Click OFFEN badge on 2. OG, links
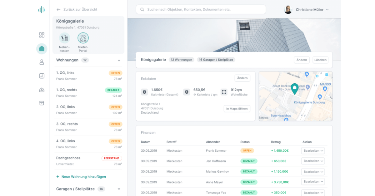 (115, 107)
